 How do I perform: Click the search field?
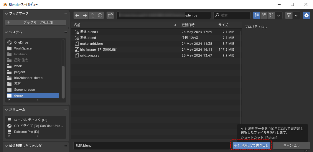232,15
